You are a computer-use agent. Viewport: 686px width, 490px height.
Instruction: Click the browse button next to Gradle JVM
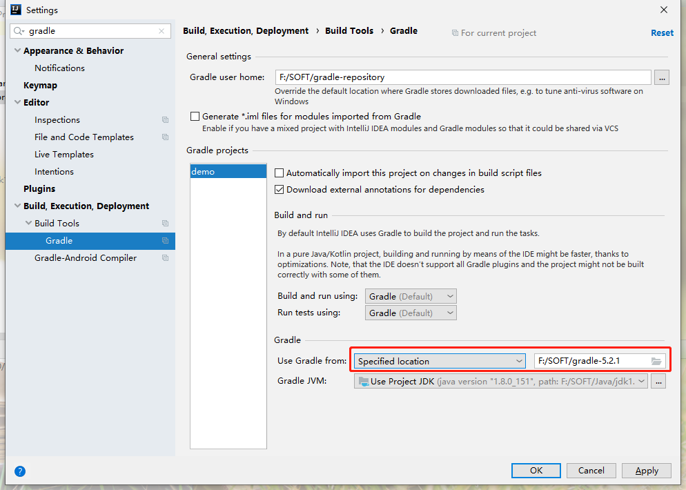click(658, 380)
